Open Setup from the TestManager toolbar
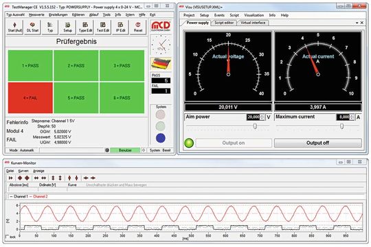Viewport: 371px width, 247px height. pos(67,27)
